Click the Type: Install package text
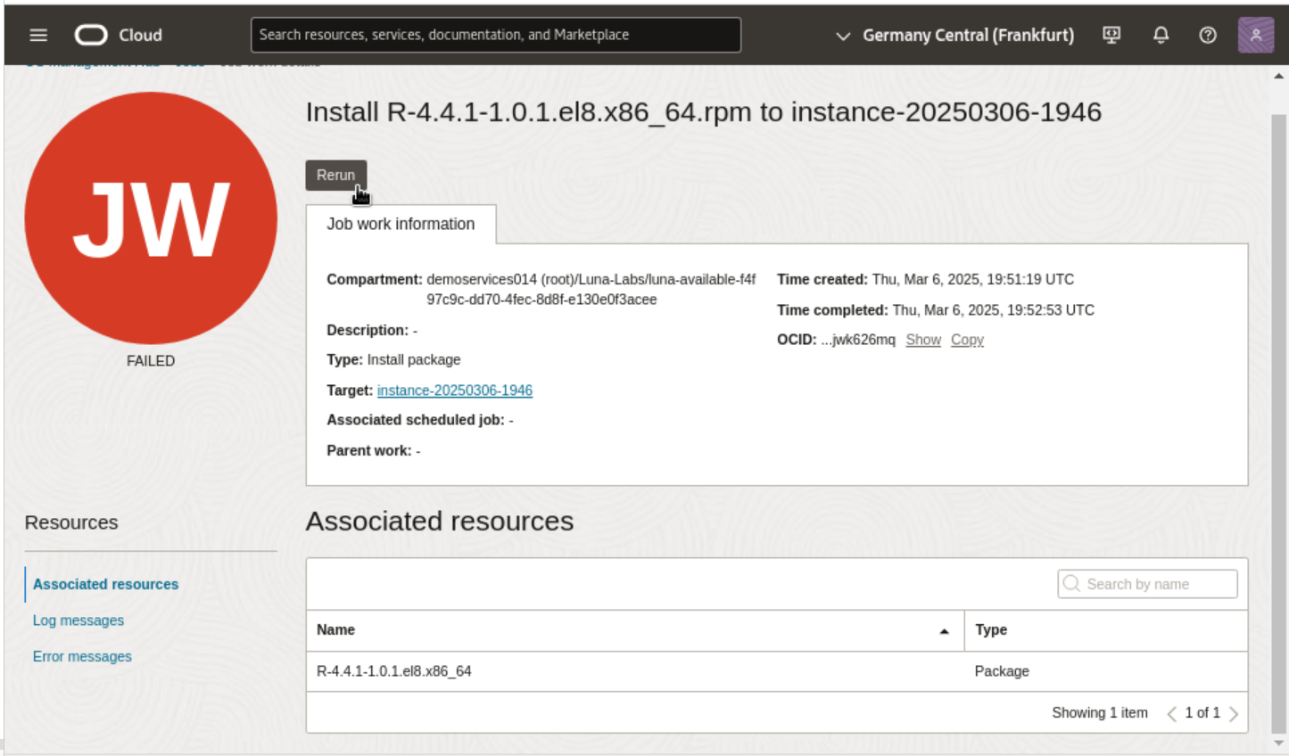The height and width of the screenshot is (756, 1289). click(x=393, y=360)
